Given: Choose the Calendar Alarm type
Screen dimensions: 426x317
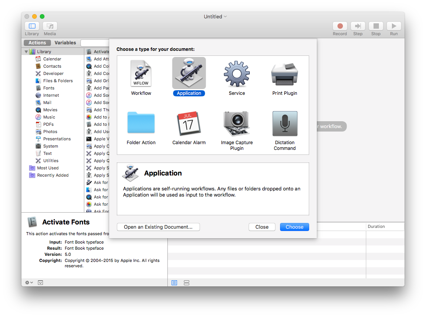Looking at the screenshot, I should pyautogui.click(x=189, y=128).
